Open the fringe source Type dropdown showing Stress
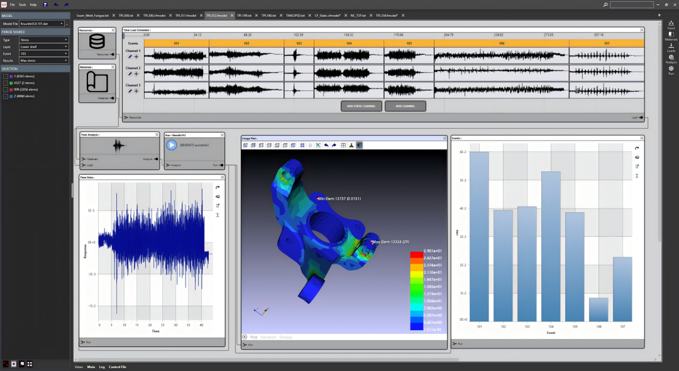Image resolution: width=679 pixels, height=371 pixels. tap(43, 40)
